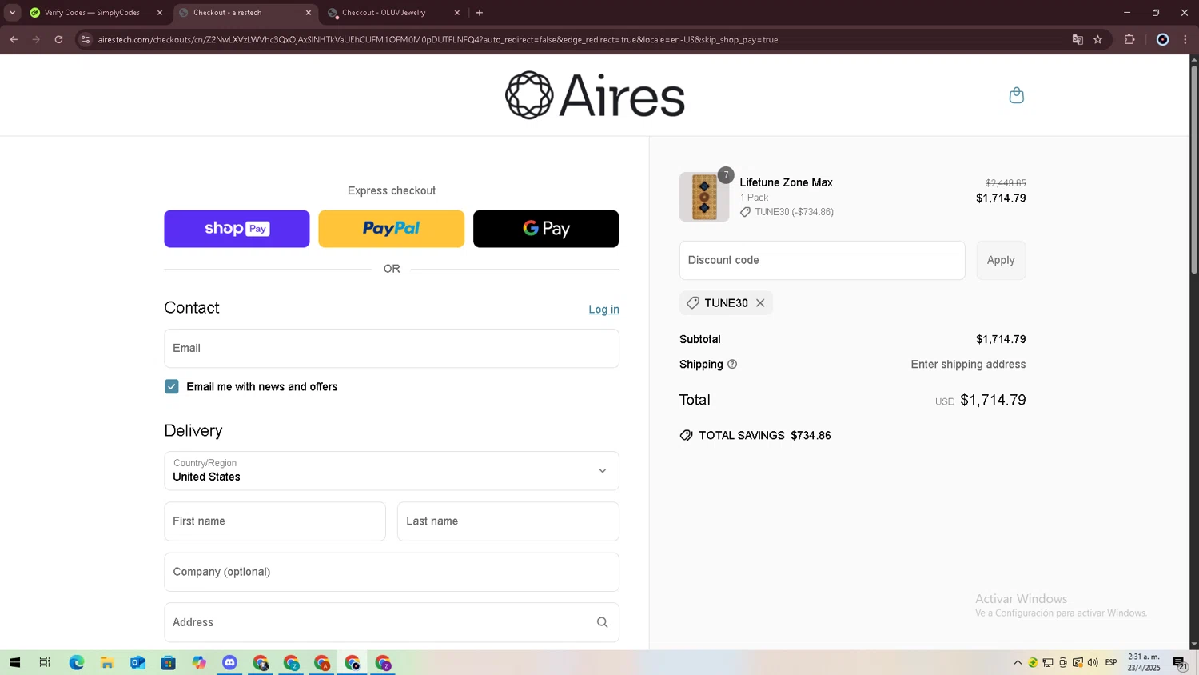
Task: Focus the Company (optional) field
Action: (x=392, y=572)
